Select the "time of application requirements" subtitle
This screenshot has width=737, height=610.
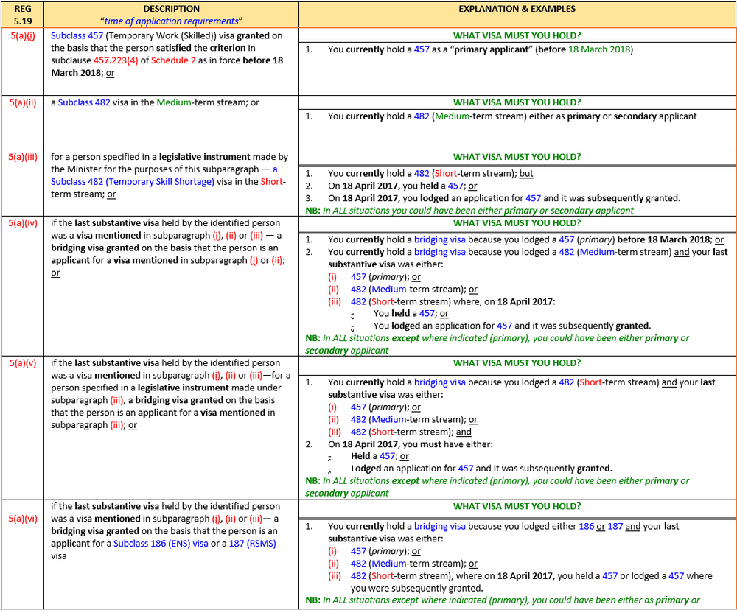click(x=171, y=21)
